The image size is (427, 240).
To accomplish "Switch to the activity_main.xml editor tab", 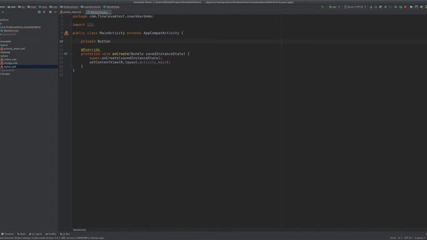I will pos(71,12).
